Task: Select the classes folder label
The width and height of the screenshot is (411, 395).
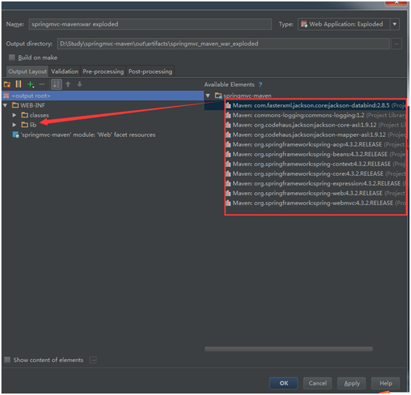Action: tap(39, 115)
